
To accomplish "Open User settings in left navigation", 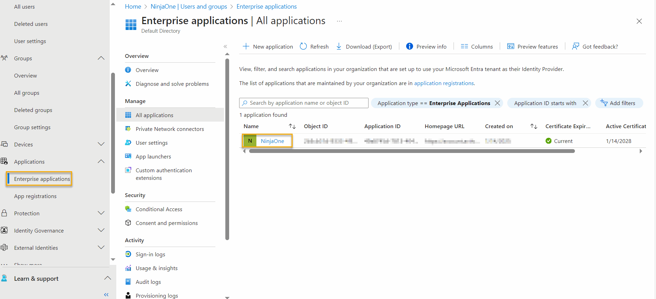I will point(30,41).
